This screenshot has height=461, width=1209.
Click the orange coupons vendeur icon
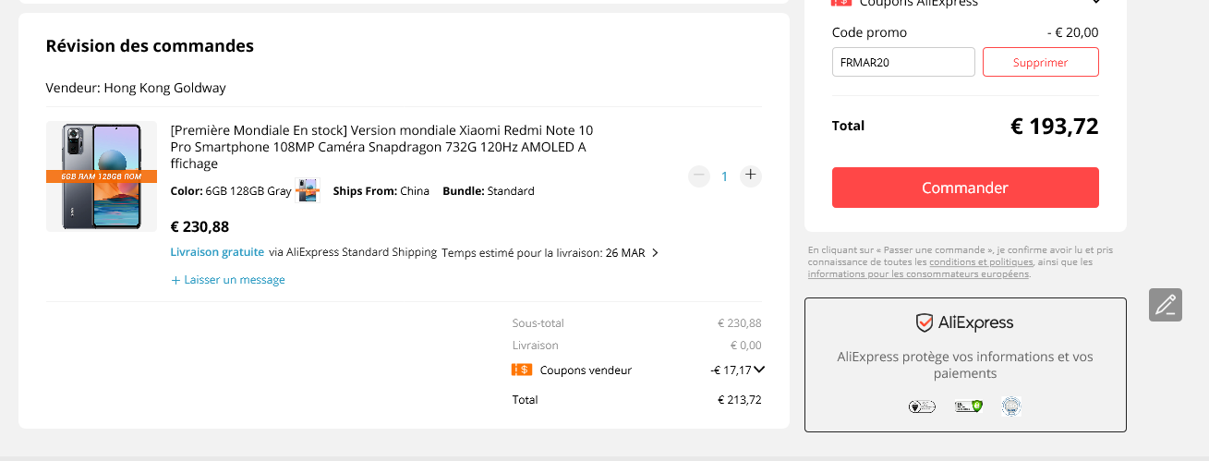click(x=521, y=370)
